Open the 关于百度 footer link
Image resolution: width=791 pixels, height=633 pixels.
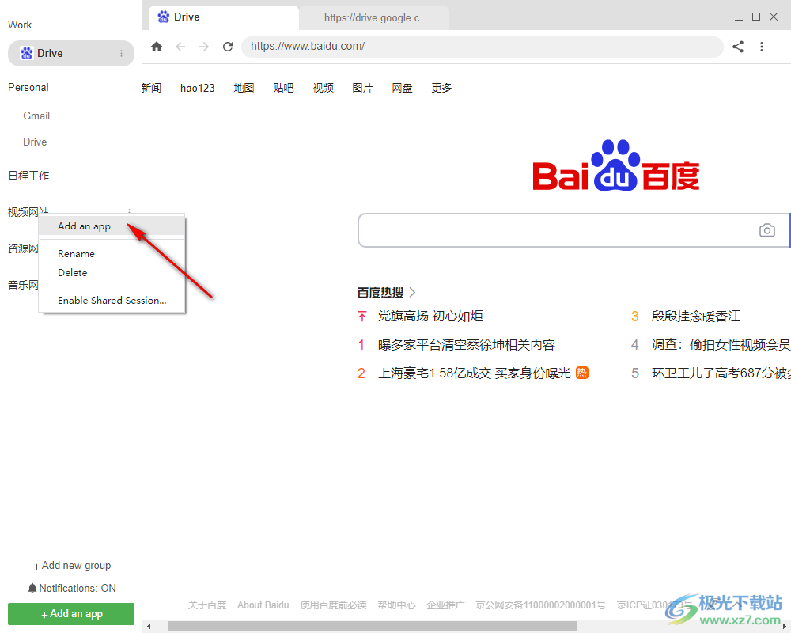[206, 605]
